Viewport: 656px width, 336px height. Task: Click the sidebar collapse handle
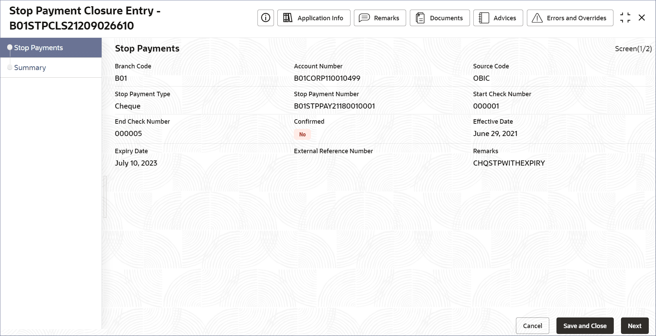(105, 197)
